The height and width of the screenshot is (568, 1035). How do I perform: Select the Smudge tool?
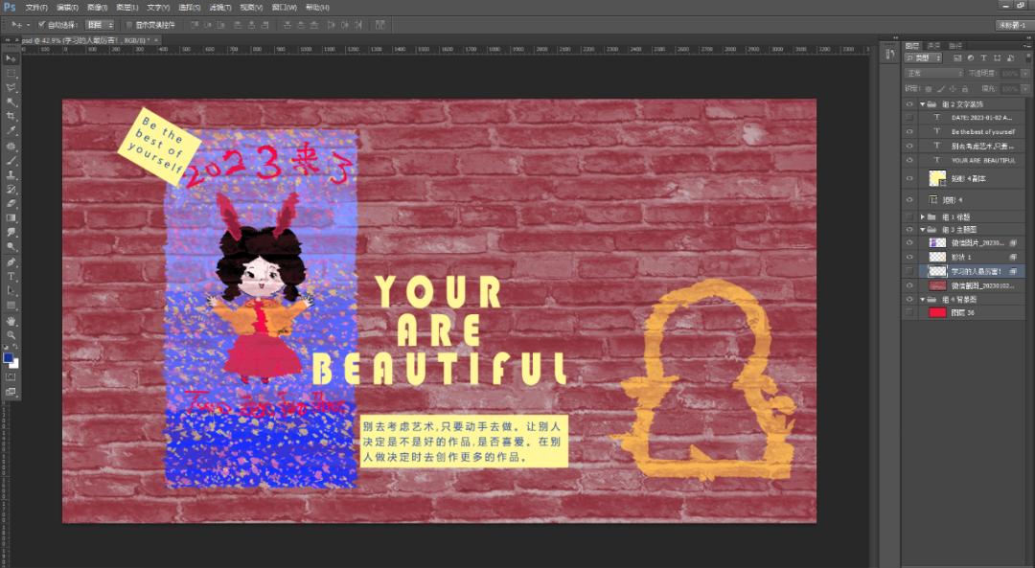pyautogui.click(x=11, y=233)
